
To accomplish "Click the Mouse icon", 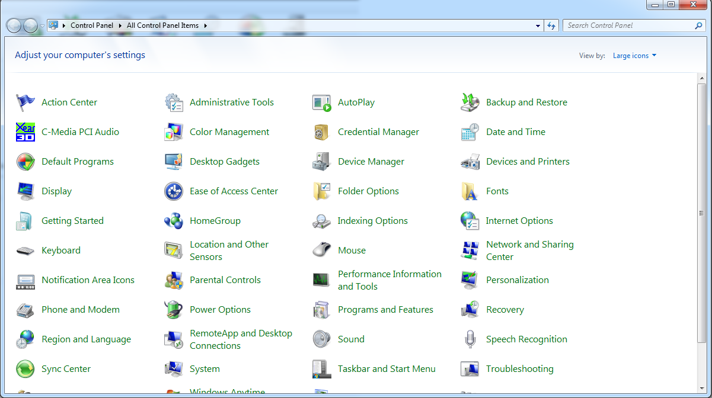I will (321, 251).
